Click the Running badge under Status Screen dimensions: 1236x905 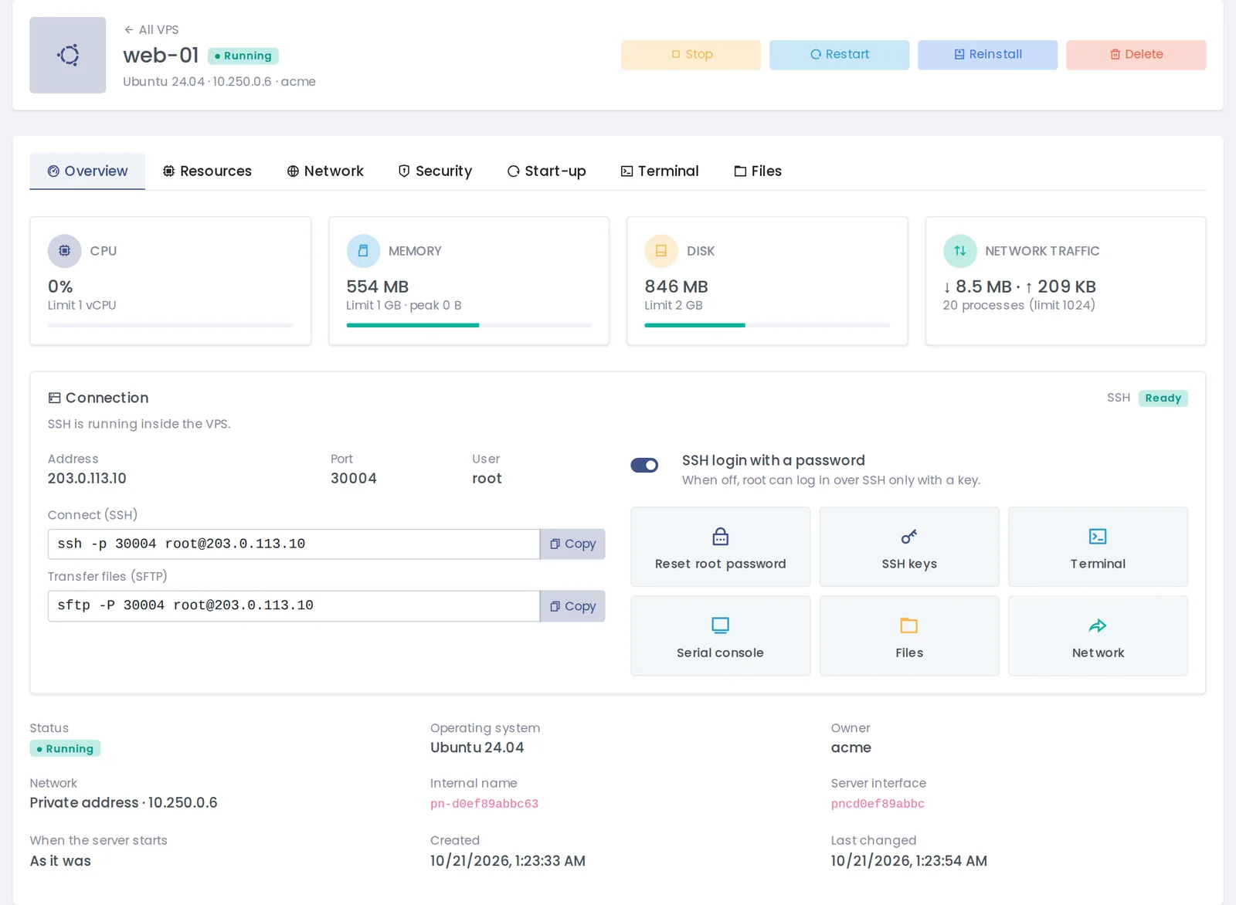65,748
